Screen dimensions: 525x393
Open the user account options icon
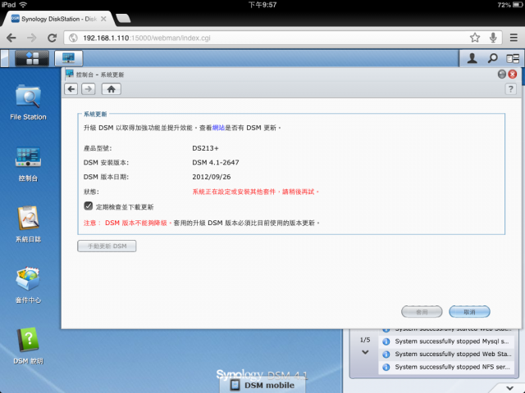click(472, 58)
